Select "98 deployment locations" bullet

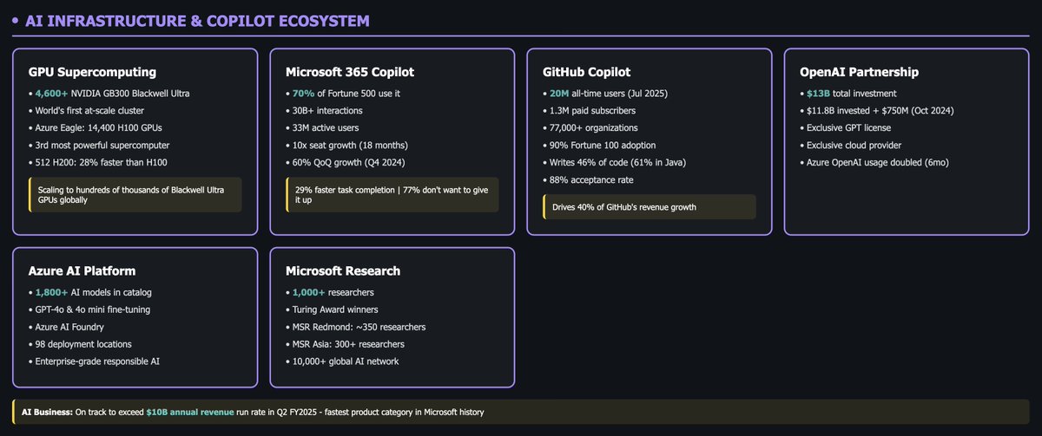(x=81, y=344)
